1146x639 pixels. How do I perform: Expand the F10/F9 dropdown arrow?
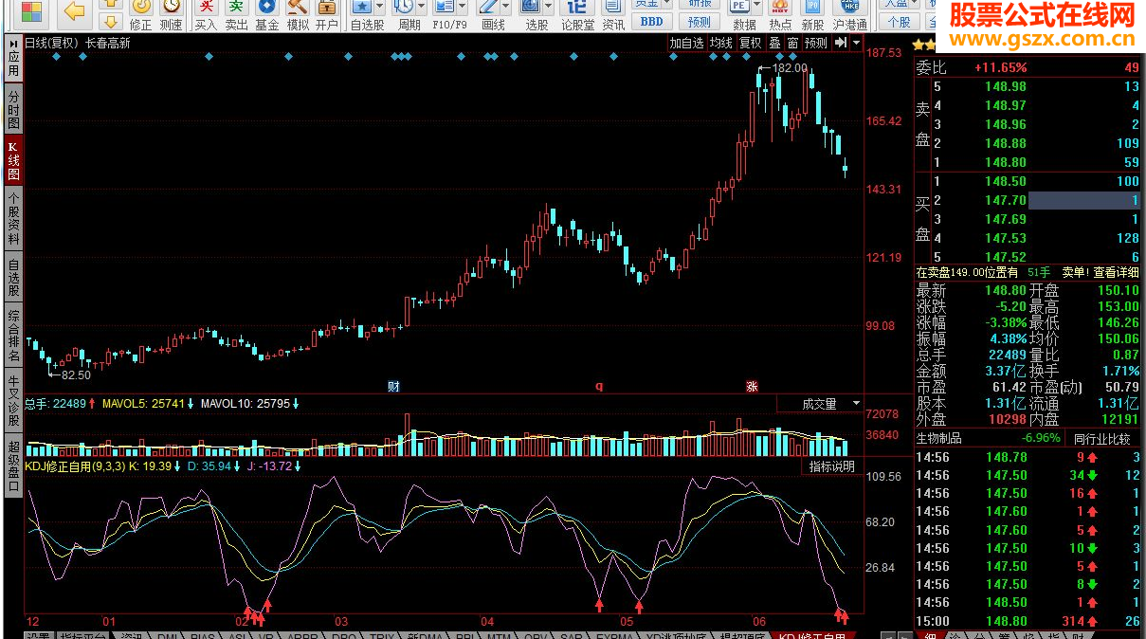click(463, 8)
